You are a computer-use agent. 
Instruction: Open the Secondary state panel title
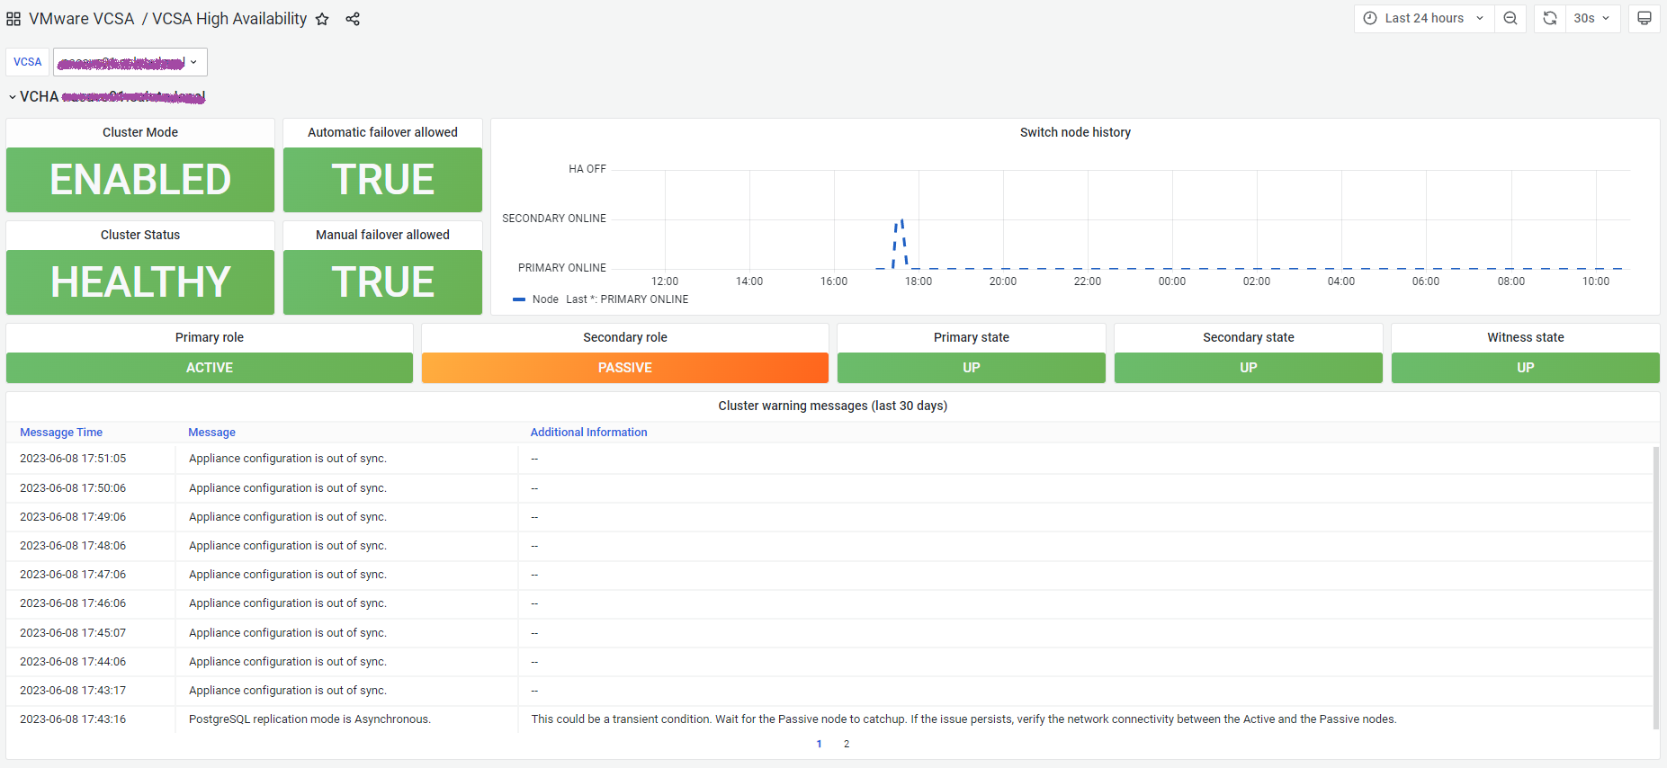pos(1249,337)
